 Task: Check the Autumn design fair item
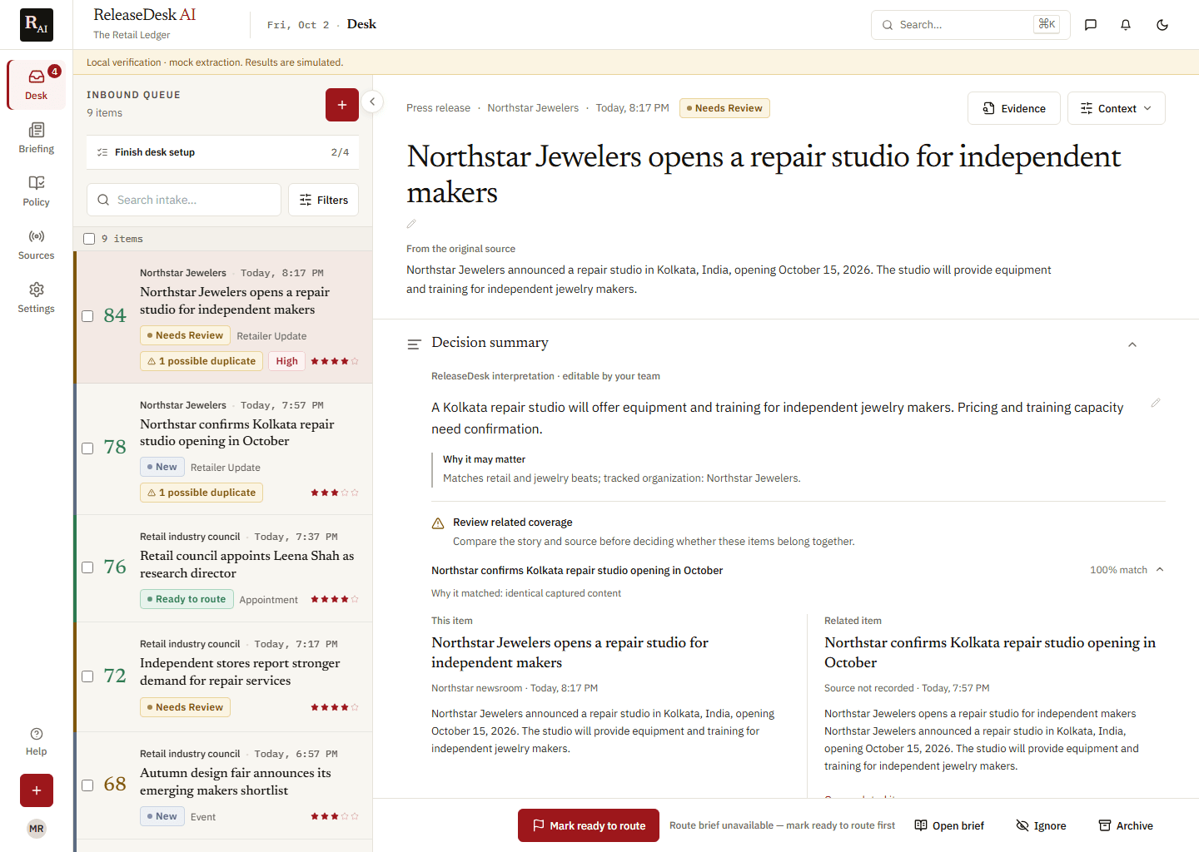87,785
